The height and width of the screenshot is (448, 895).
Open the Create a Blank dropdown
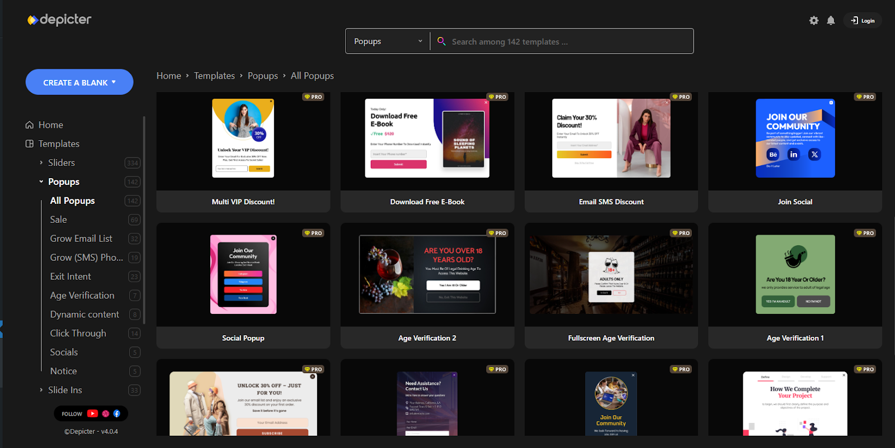pos(79,82)
